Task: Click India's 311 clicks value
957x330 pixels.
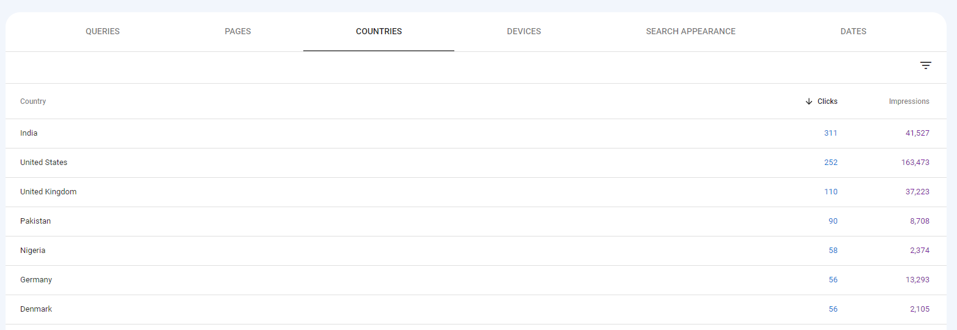Action: point(830,133)
